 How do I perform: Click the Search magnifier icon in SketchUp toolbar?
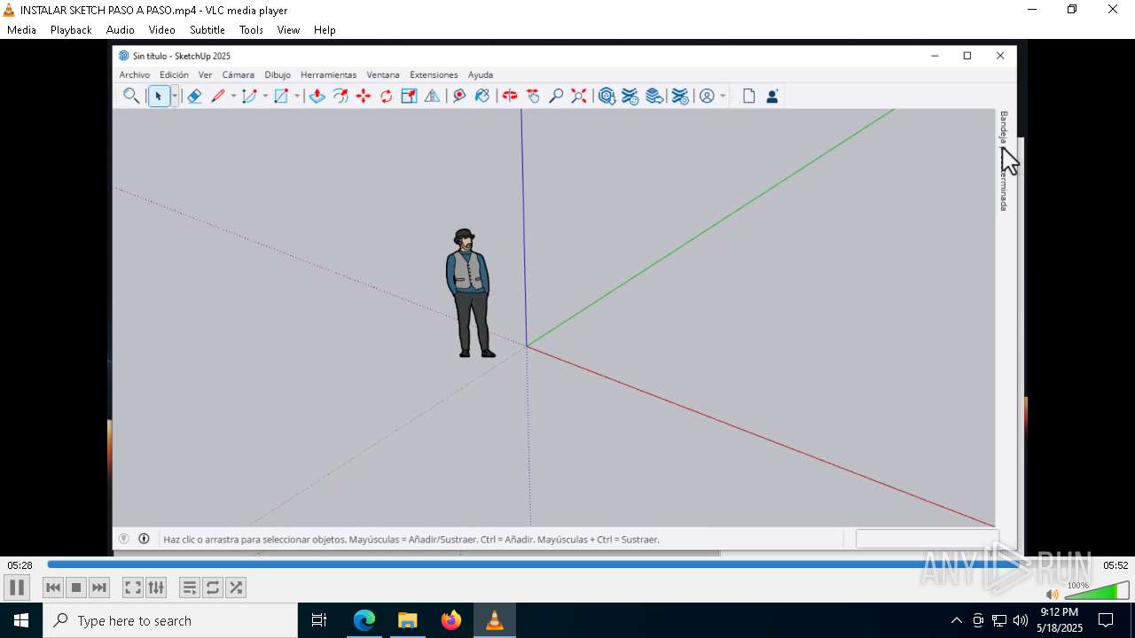tap(131, 96)
